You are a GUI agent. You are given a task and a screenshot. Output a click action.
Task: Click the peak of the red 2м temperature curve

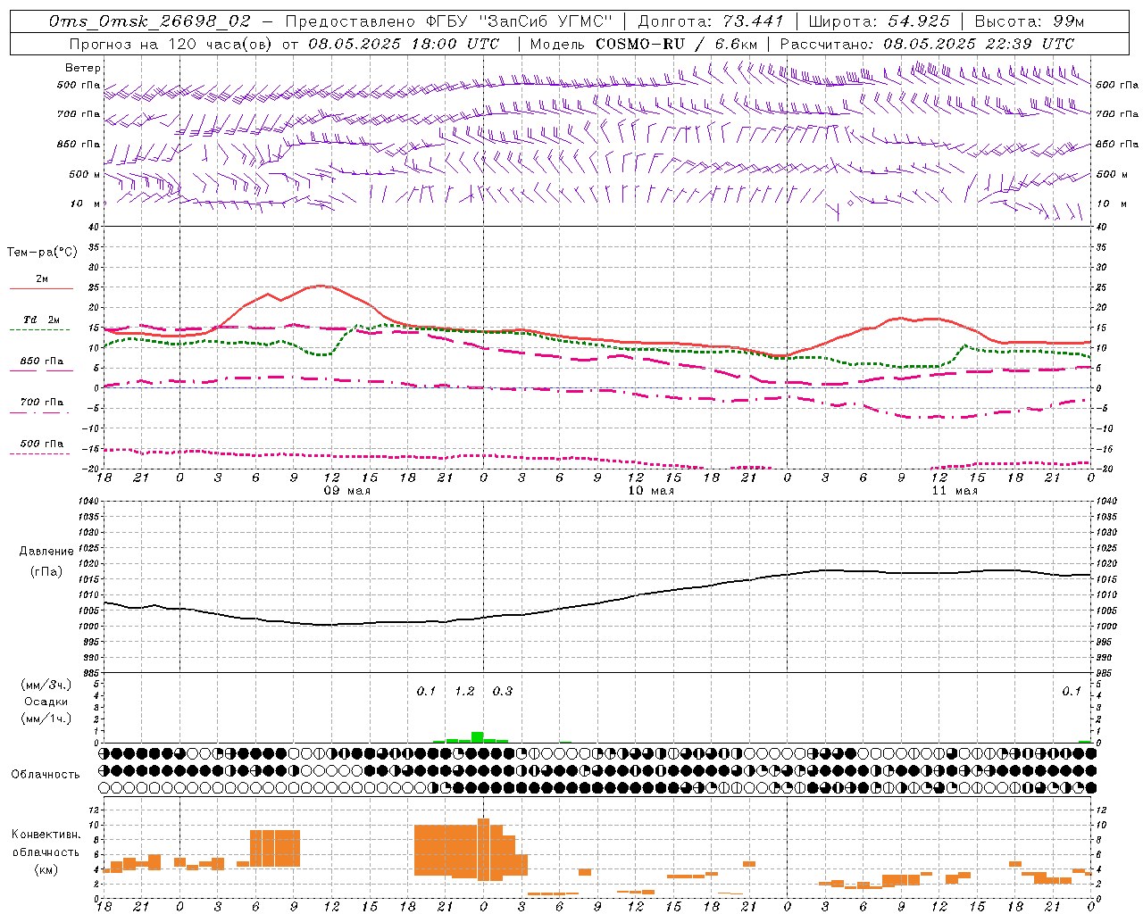pos(321,286)
